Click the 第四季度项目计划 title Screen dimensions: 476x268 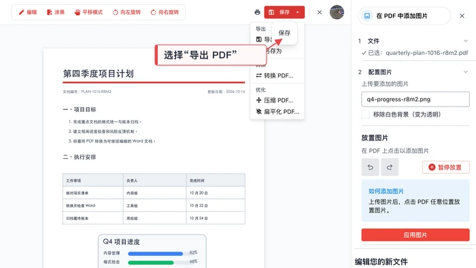pyautogui.click(x=99, y=73)
